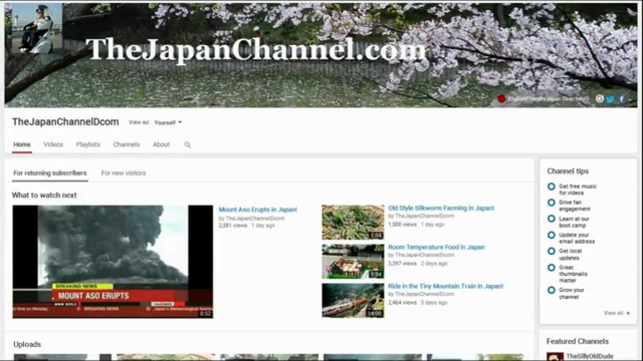The width and height of the screenshot is (643, 361).
Task: Toggle the Great thumbnails matter tip circle
Action: pyautogui.click(x=551, y=267)
